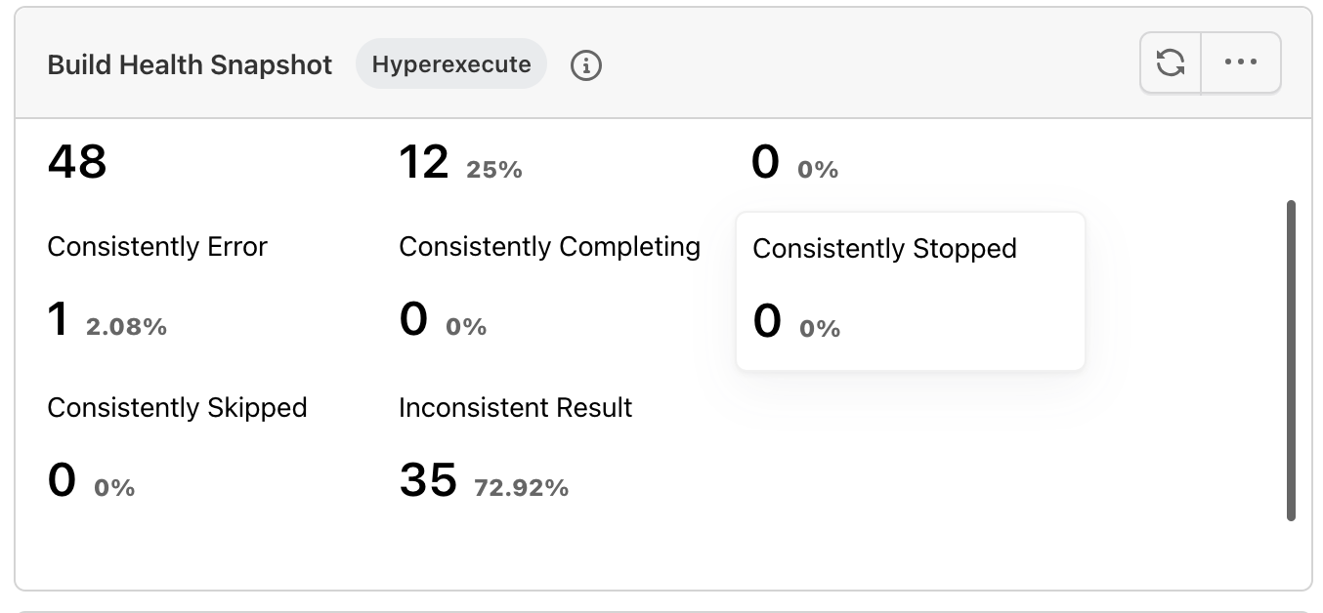
Task: Click the Consistently Error label
Action: point(157,247)
